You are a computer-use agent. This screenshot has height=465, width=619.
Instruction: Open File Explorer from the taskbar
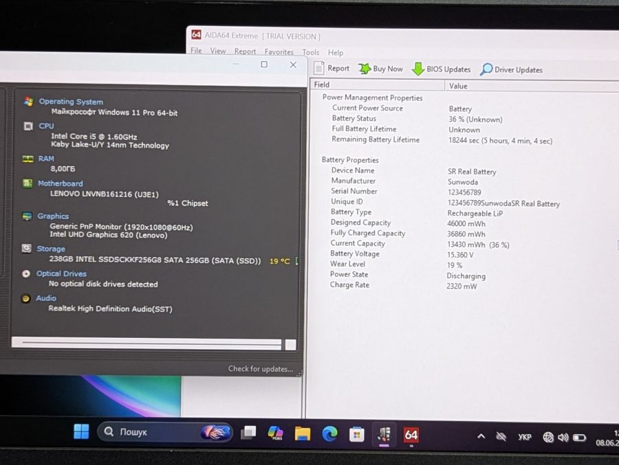pos(303,434)
